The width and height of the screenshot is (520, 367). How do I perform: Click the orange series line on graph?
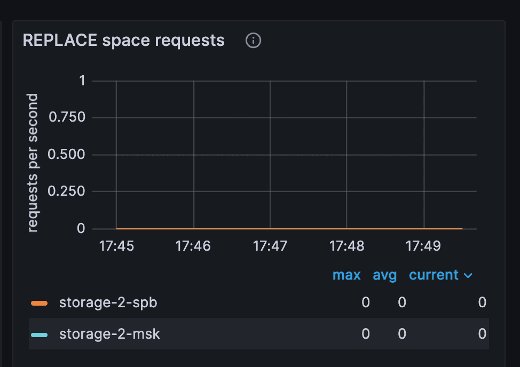pos(289,228)
